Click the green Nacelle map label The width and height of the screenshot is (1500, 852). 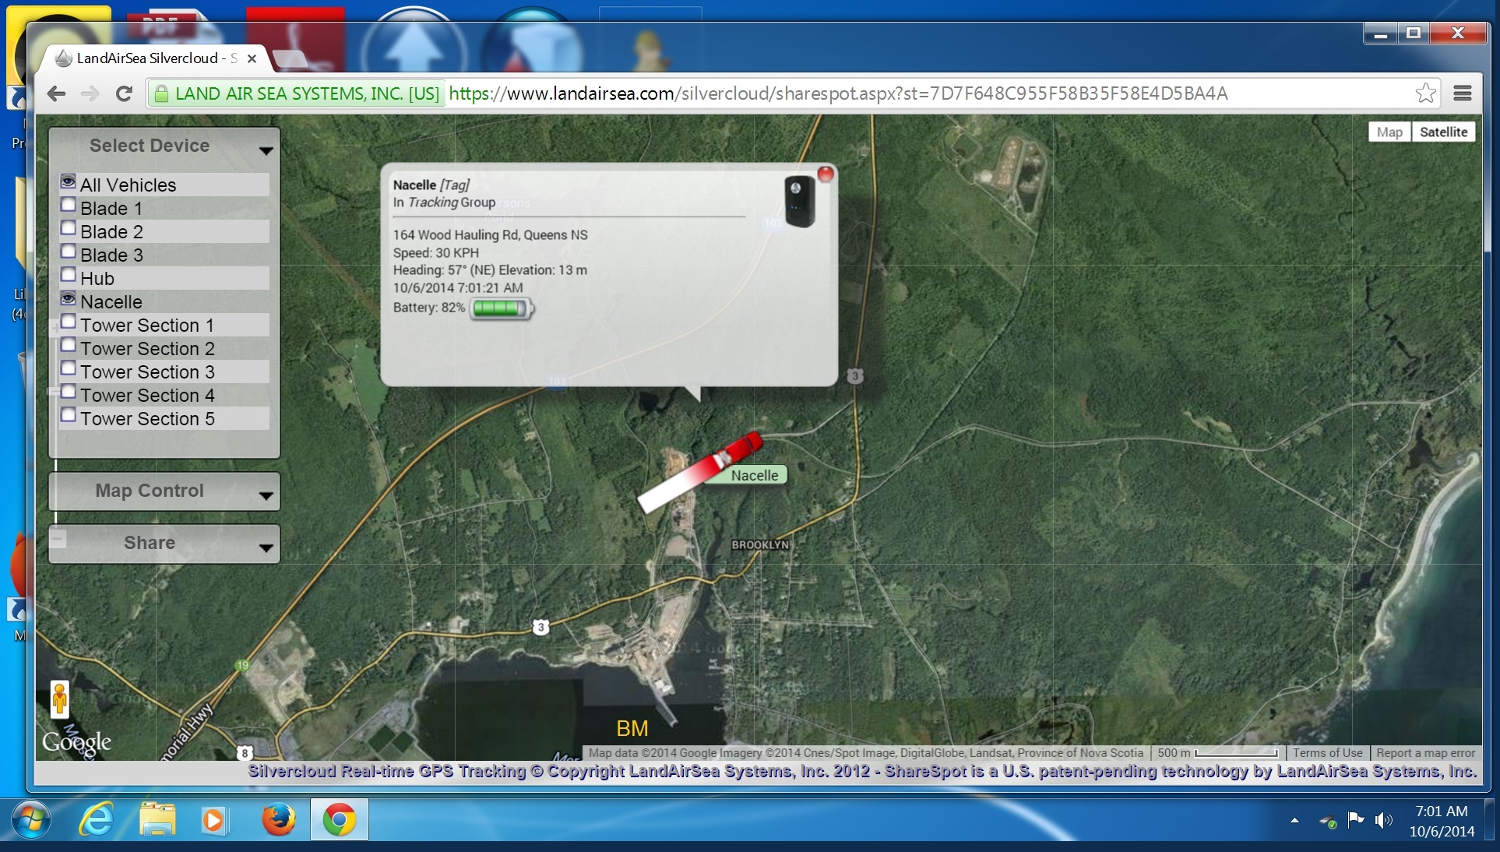[752, 475]
